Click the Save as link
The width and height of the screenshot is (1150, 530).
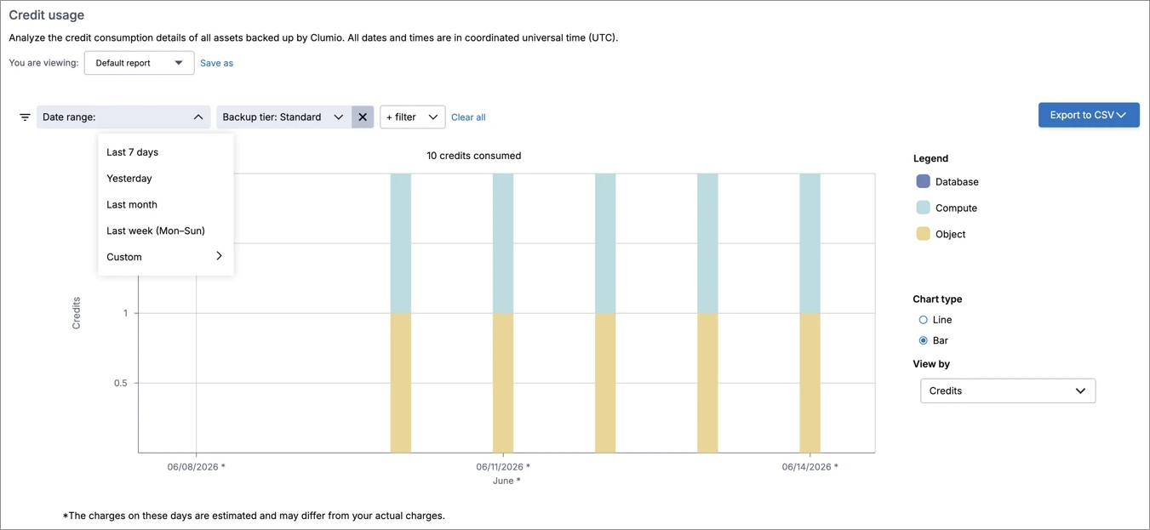point(216,63)
